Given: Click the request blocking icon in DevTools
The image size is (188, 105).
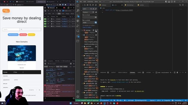Looking at the screenshot, I should click(60, 11).
